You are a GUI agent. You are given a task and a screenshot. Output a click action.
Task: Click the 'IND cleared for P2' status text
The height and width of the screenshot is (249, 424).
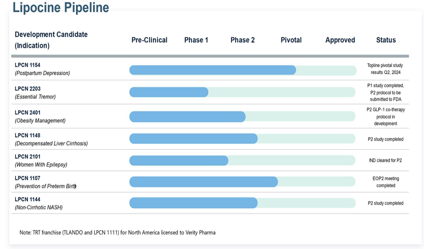tap(385, 160)
